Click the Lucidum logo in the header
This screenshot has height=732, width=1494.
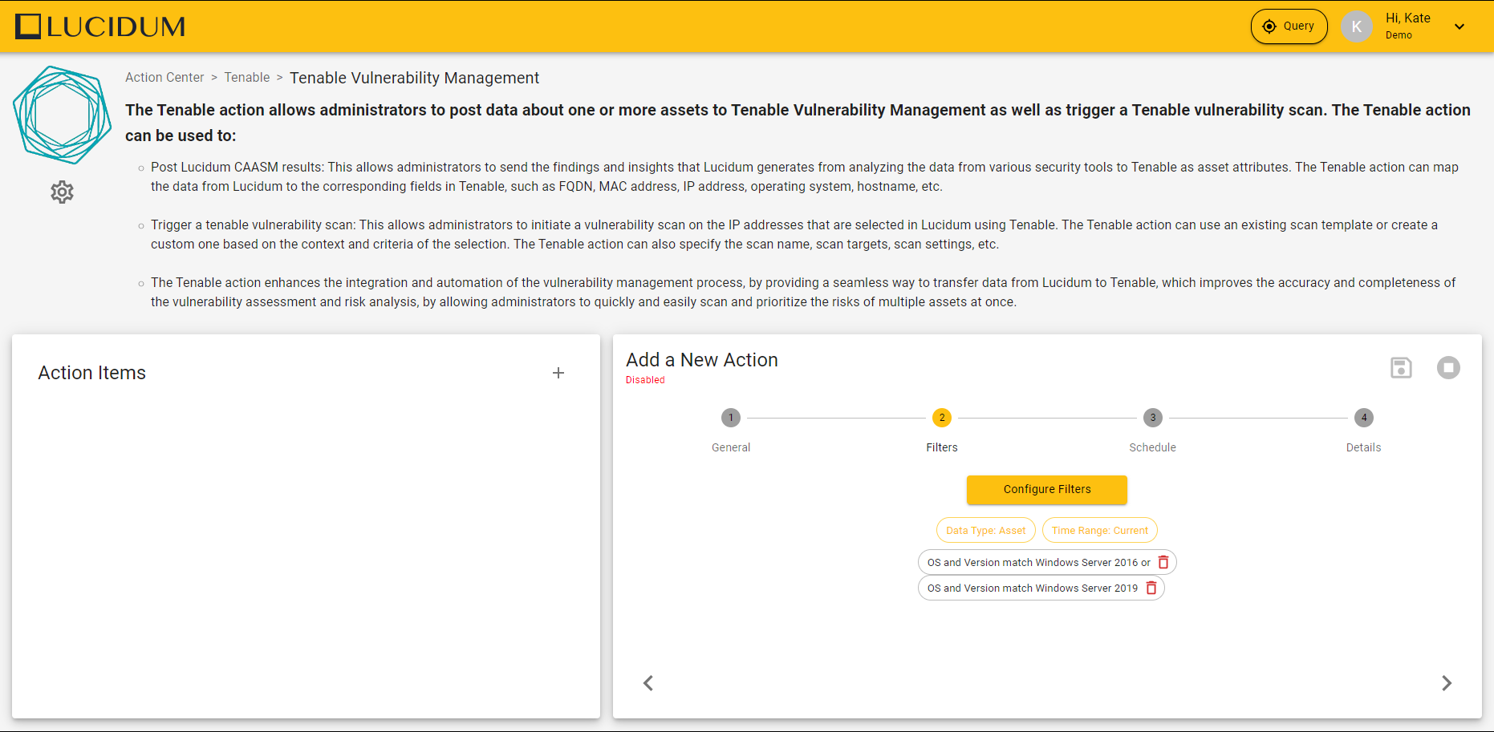(x=100, y=26)
